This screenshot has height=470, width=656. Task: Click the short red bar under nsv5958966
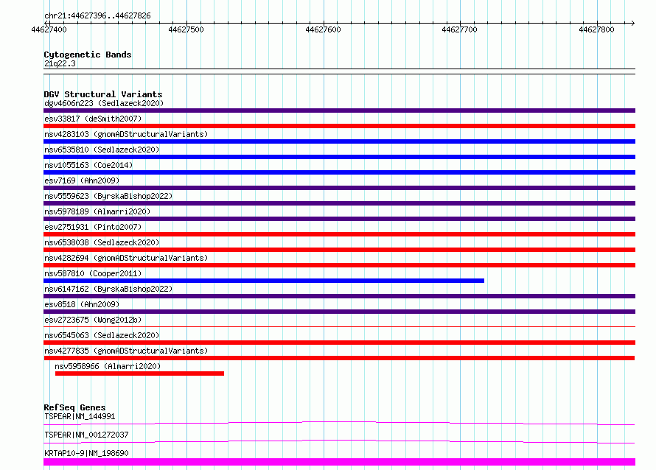[140, 373]
